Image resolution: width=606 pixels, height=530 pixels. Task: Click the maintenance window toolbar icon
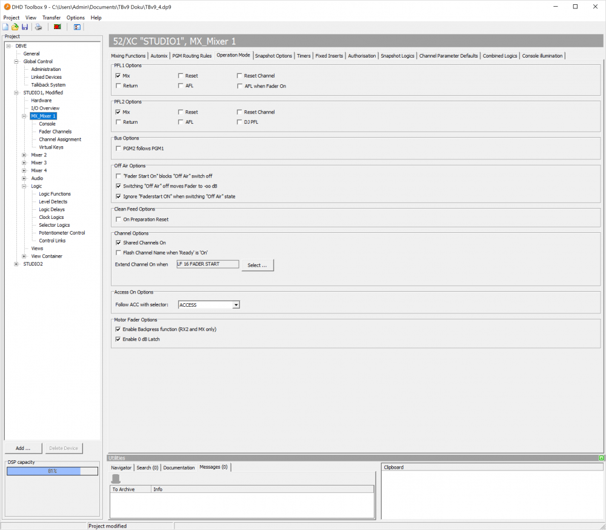pyautogui.click(x=76, y=27)
